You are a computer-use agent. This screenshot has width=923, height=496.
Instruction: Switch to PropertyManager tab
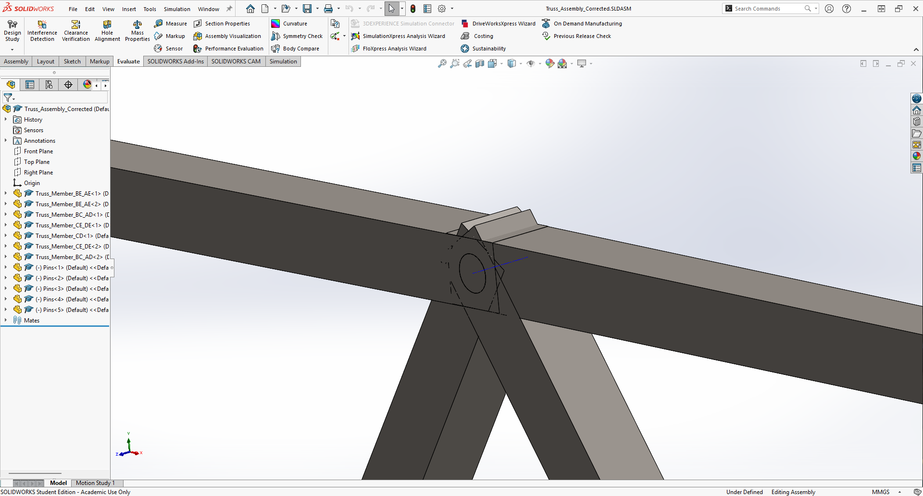pyautogui.click(x=30, y=85)
